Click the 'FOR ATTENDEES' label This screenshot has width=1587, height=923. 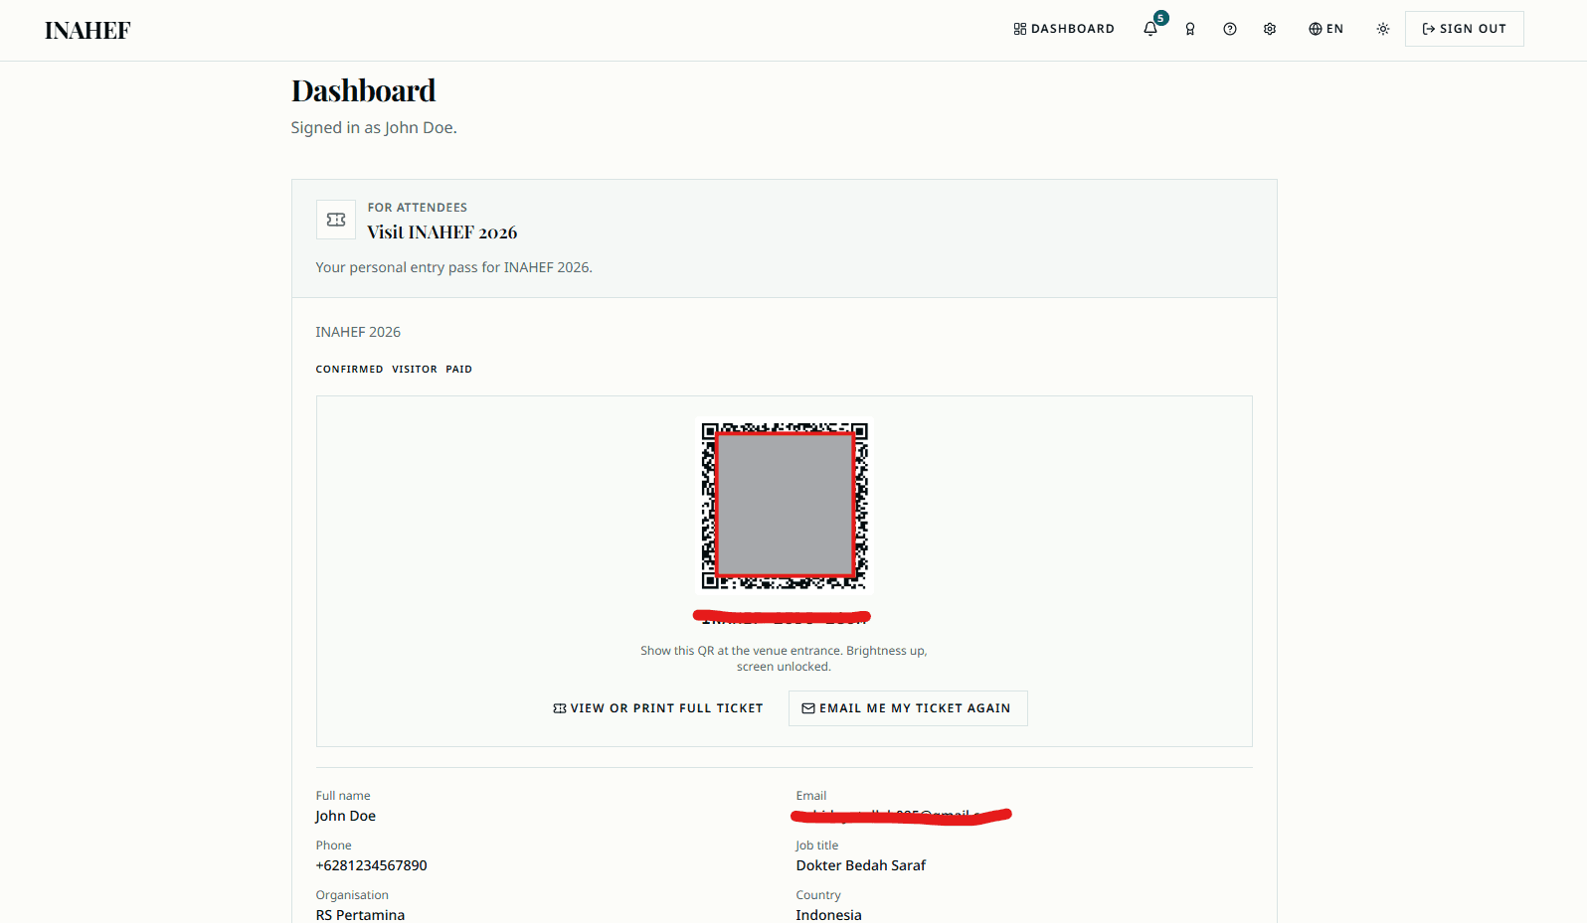point(418,208)
